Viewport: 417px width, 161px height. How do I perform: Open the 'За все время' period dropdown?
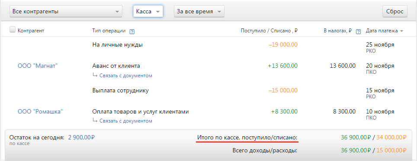[199, 12]
